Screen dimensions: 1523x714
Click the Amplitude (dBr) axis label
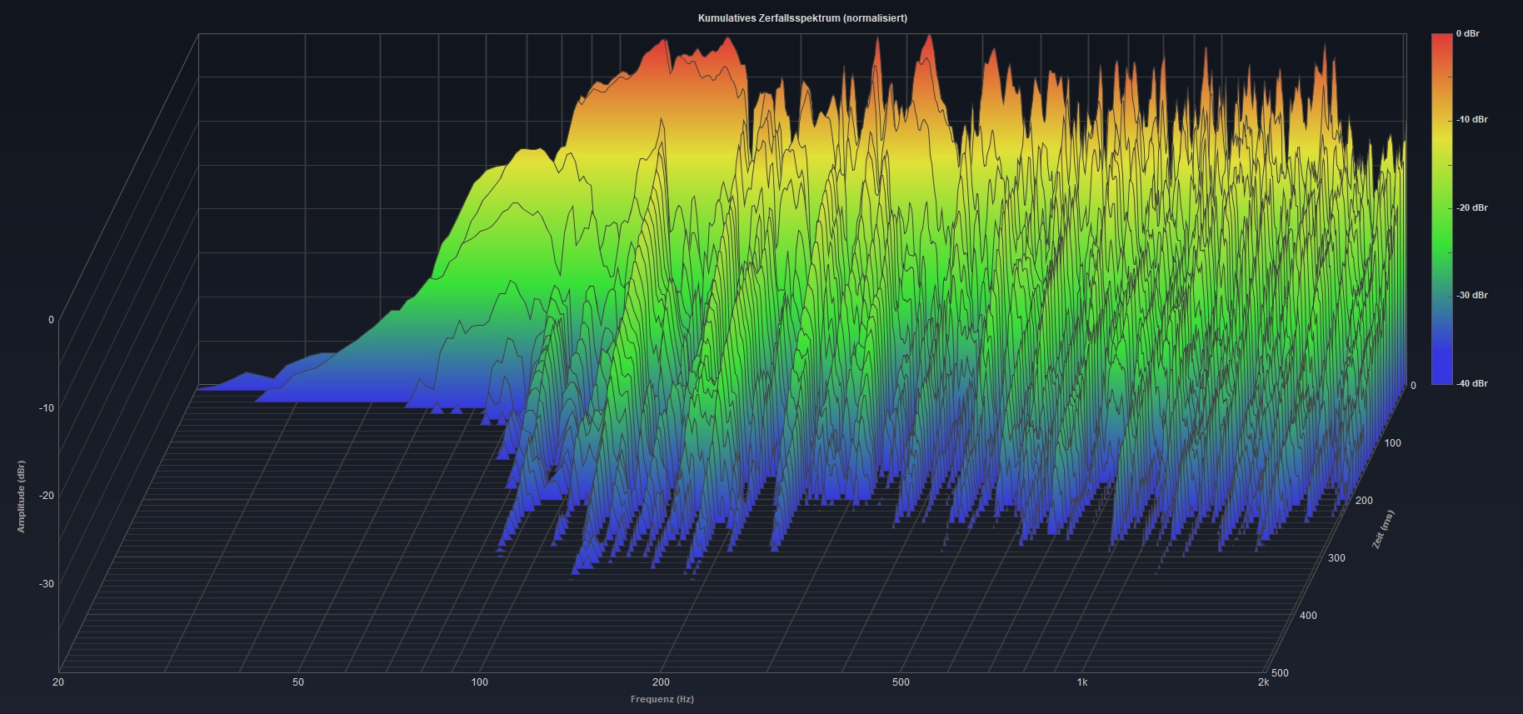click(x=22, y=497)
